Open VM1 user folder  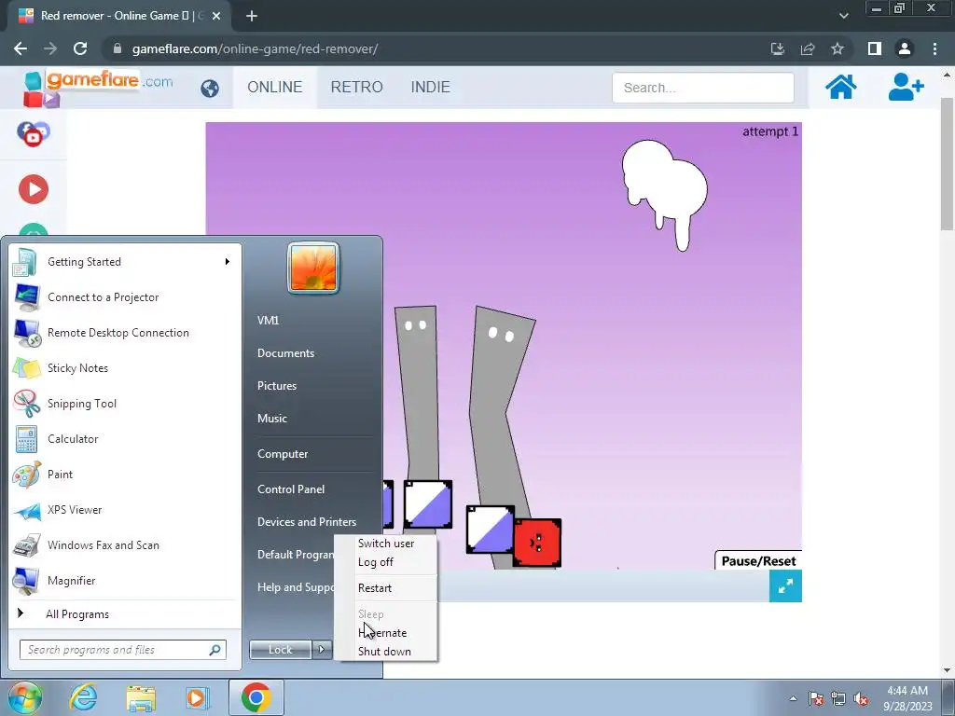pyautogui.click(x=268, y=321)
